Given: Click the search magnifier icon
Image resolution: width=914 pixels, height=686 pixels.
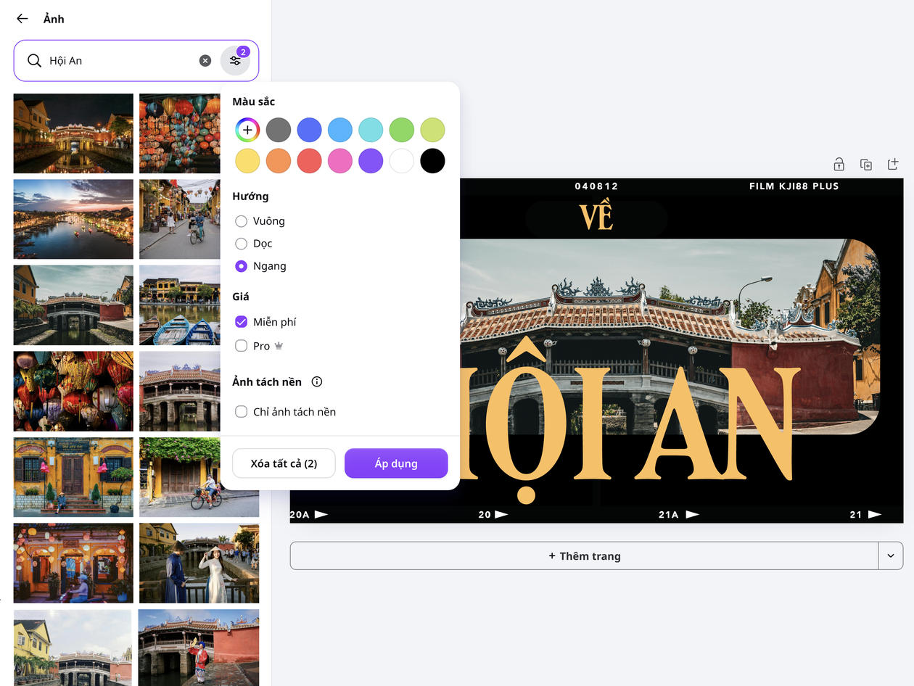Looking at the screenshot, I should tap(34, 61).
